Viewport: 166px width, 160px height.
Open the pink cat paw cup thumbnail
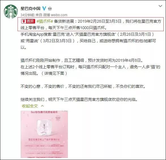click(44, 135)
